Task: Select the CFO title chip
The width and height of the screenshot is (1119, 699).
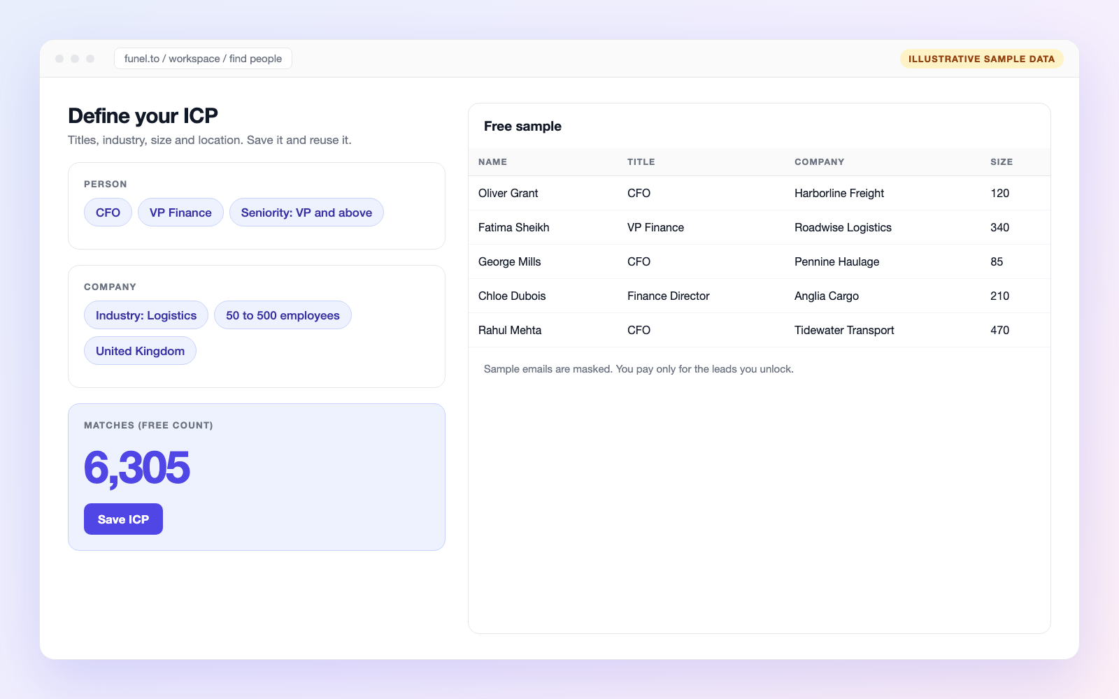Action: point(108,212)
